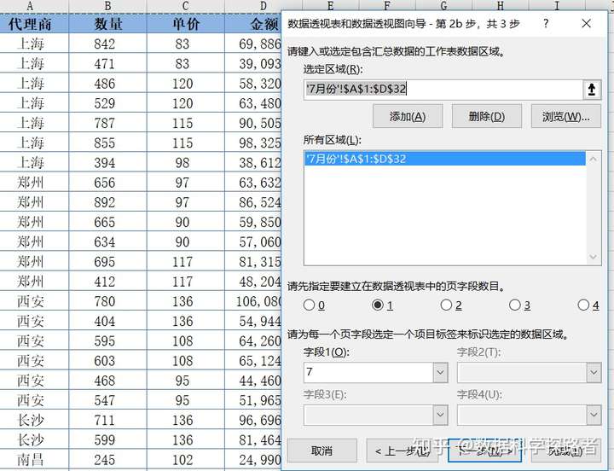The image size is (614, 471).
Task: Click the 完成 button
Action: pos(565,451)
